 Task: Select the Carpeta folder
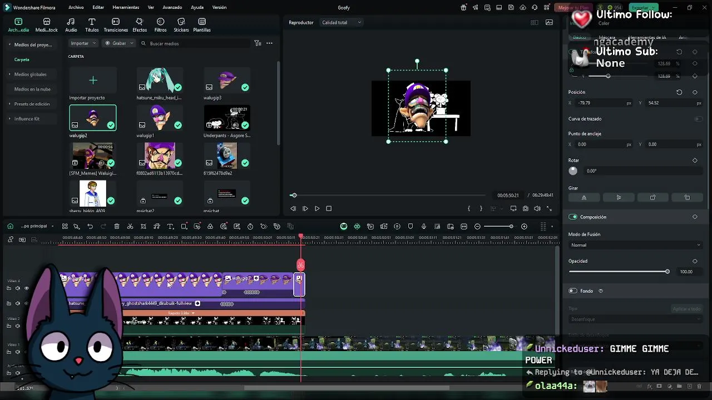click(x=22, y=60)
